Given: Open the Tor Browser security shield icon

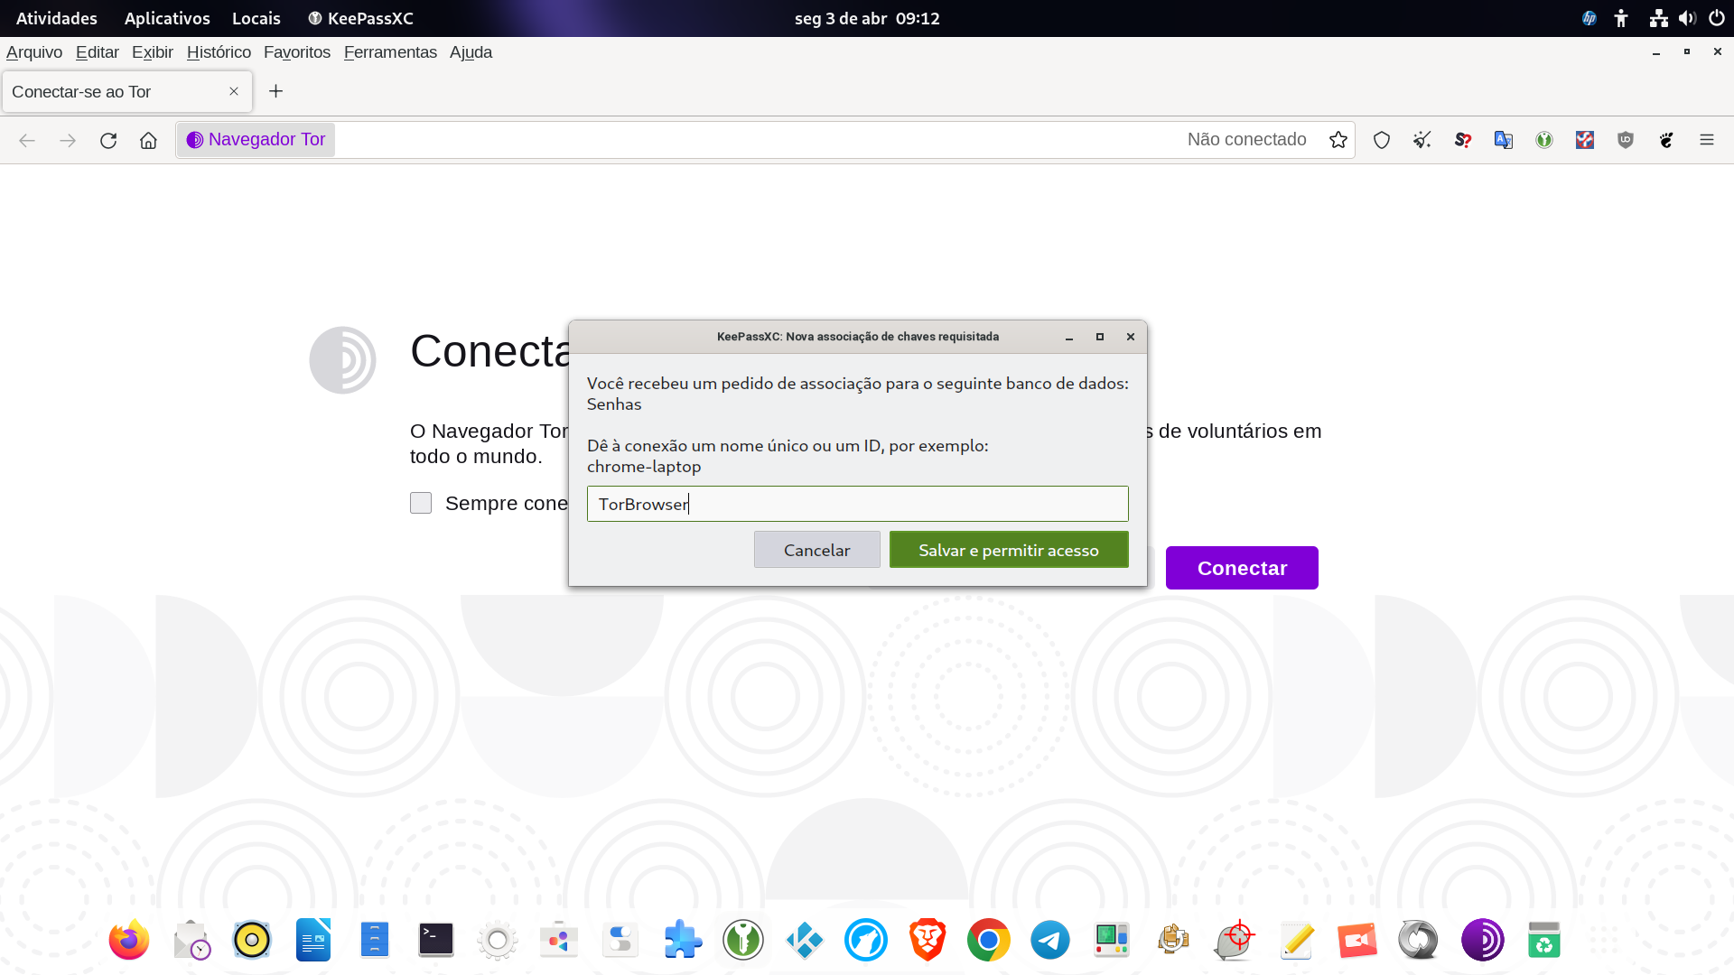Looking at the screenshot, I should (1382, 139).
